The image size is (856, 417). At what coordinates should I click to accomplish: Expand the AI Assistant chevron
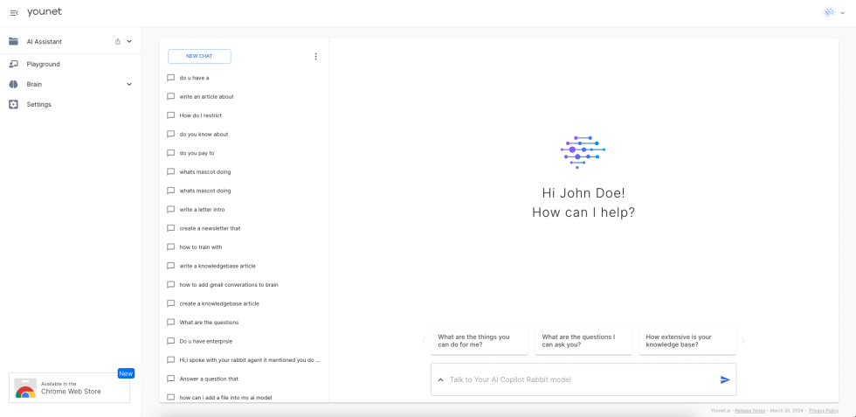pyautogui.click(x=129, y=41)
